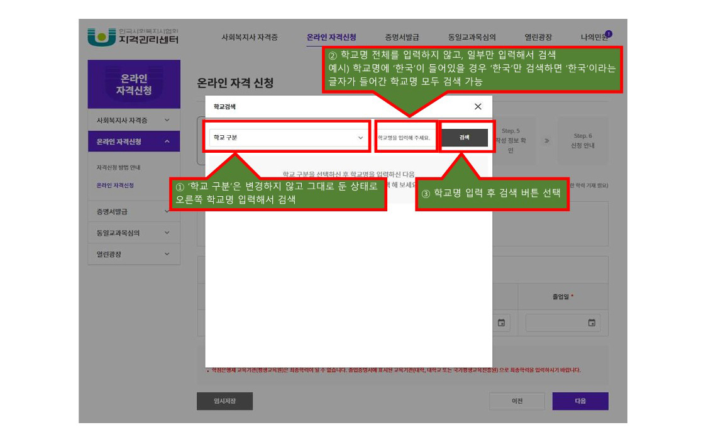The height and width of the screenshot is (442, 706).
Task: Click the 이전 button
Action: pos(517,401)
